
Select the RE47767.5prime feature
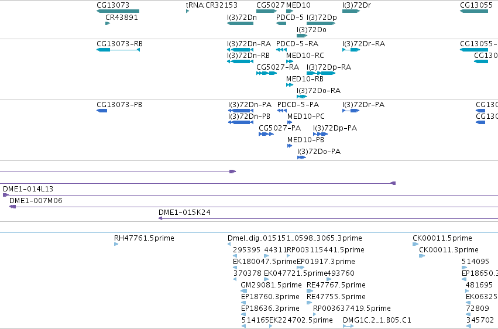pos(310,291)
